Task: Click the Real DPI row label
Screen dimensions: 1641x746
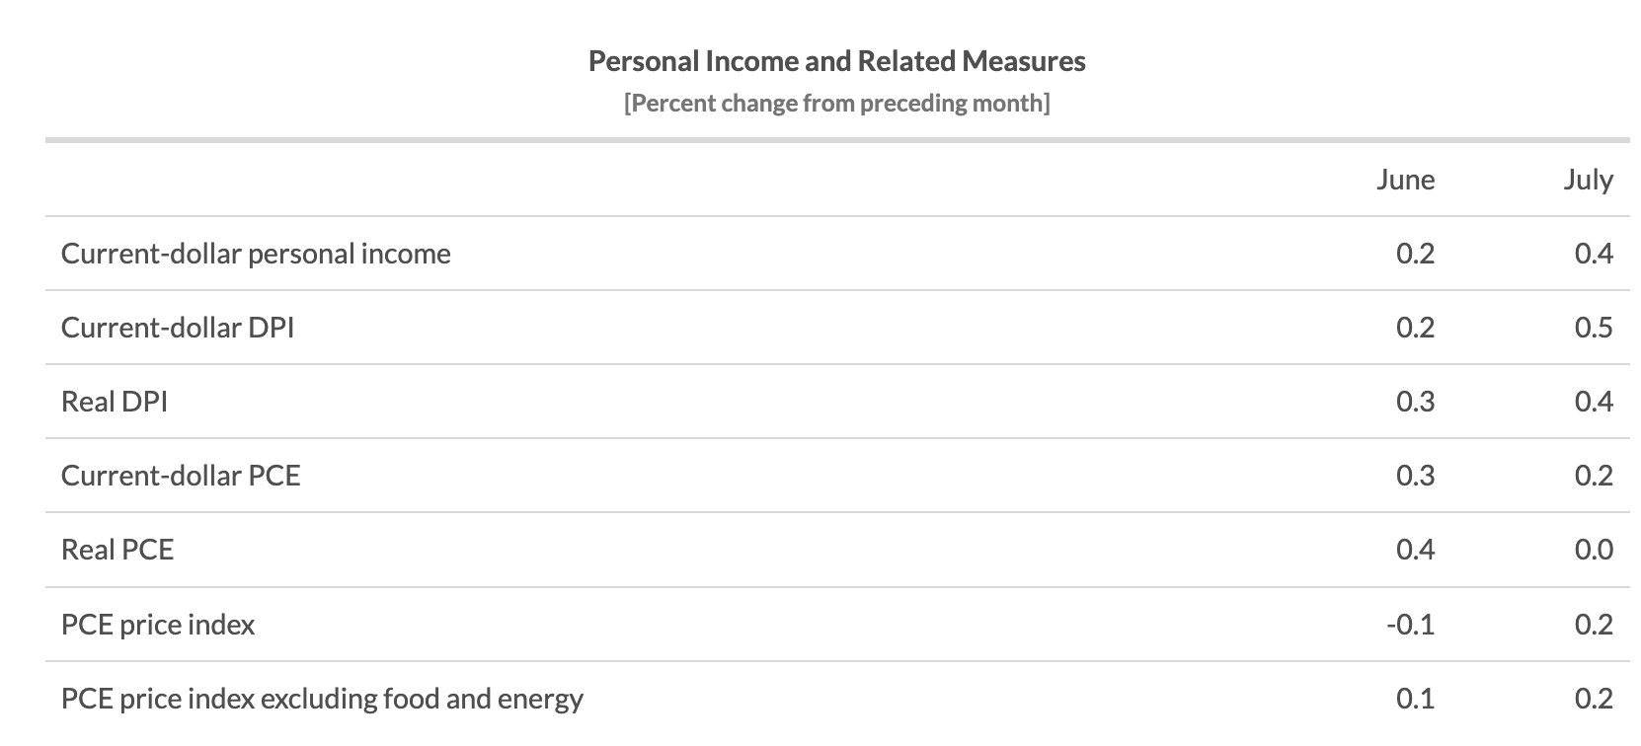Action: [115, 402]
